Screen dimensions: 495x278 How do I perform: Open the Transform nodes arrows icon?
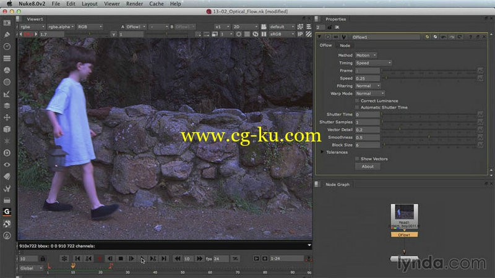[x=7, y=117]
